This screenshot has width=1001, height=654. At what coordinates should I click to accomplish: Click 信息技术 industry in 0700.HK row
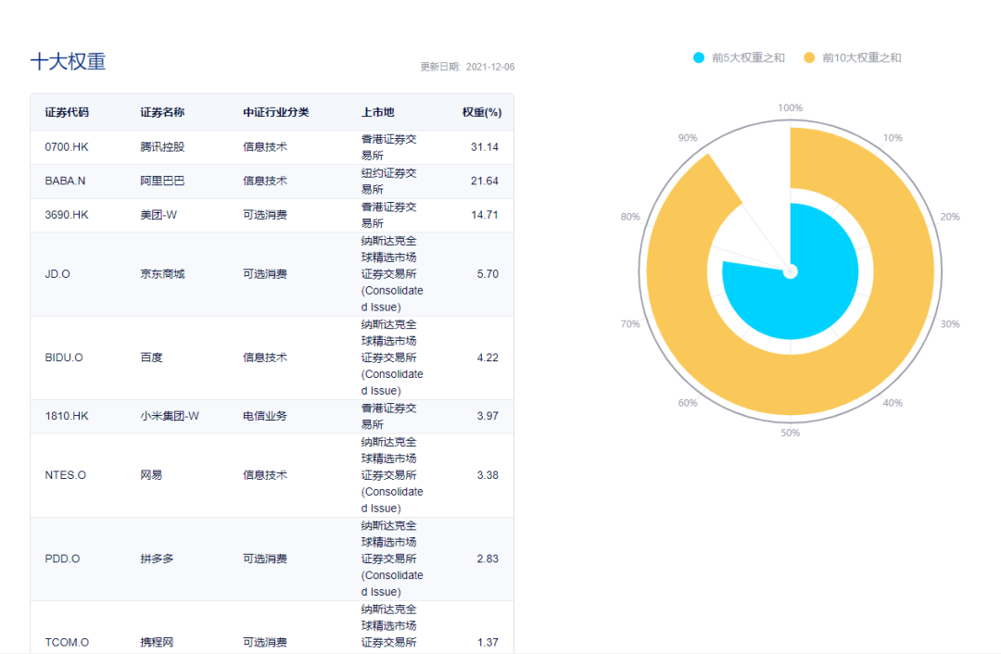coord(265,146)
